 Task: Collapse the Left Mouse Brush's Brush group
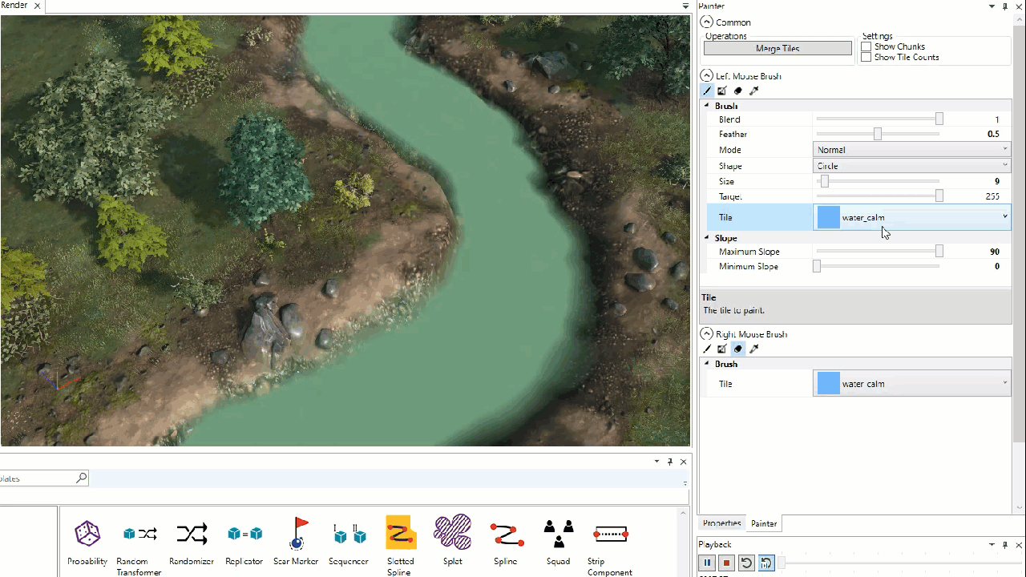pyautogui.click(x=707, y=106)
